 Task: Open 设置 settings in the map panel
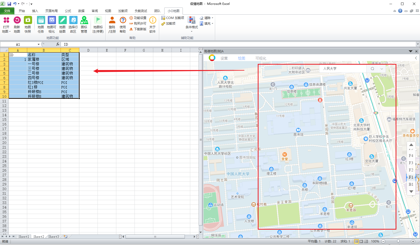[224, 58]
